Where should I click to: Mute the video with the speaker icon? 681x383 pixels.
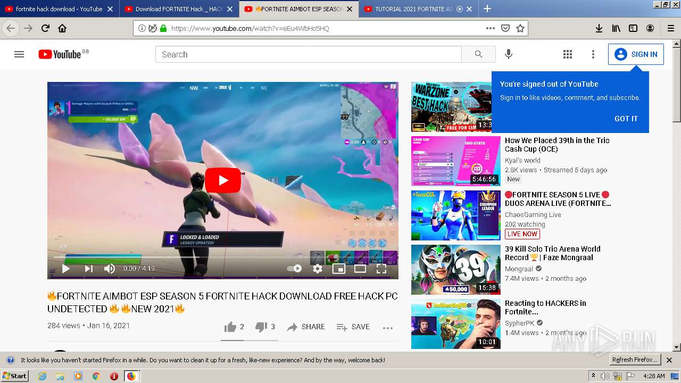click(x=110, y=269)
